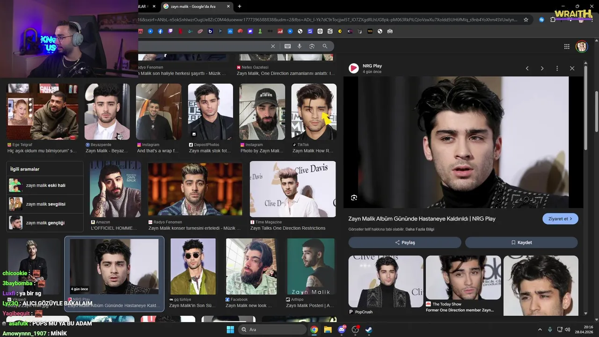Open a new Chrome tab

(x=240, y=7)
